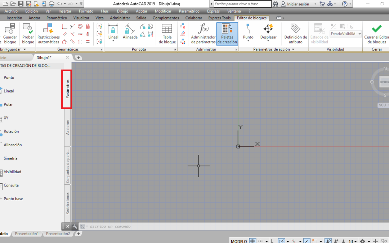The image size is (389, 243).
Task: Click Cerrar el Editor de bloques
Action: point(377,34)
